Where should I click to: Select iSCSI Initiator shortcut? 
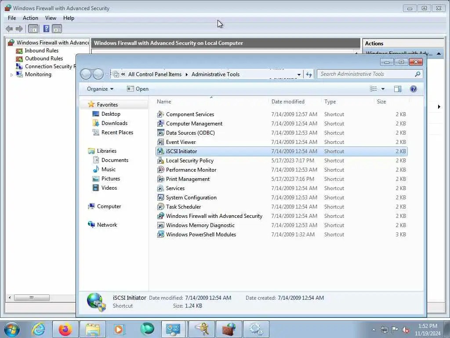(281, 151)
